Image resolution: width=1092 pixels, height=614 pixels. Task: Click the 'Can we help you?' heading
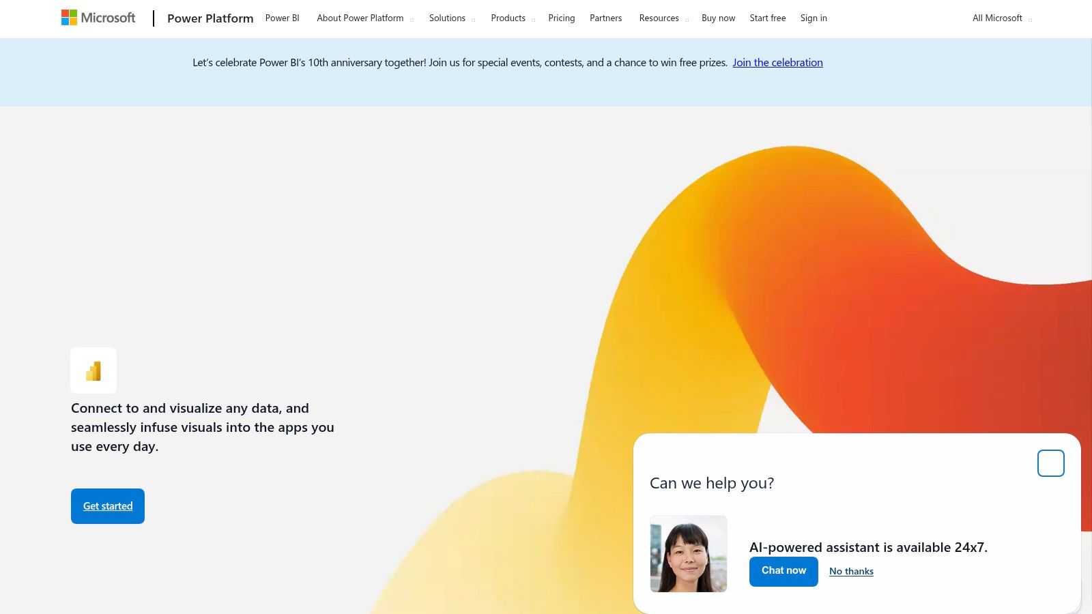click(712, 483)
